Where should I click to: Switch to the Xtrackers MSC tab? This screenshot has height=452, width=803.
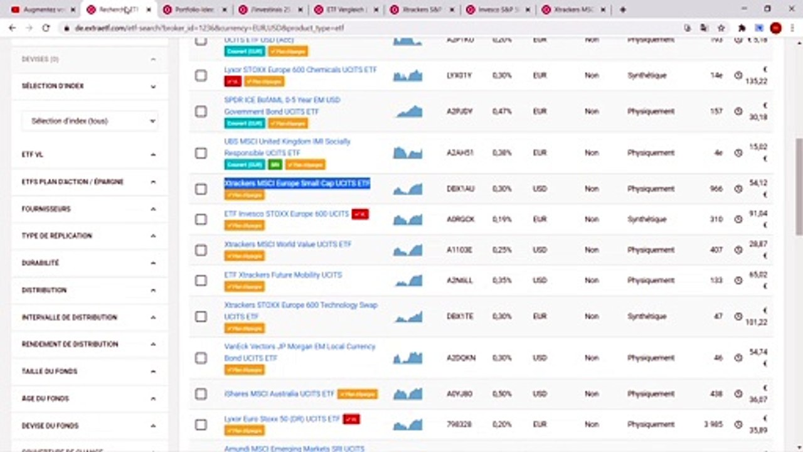pos(573,9)
